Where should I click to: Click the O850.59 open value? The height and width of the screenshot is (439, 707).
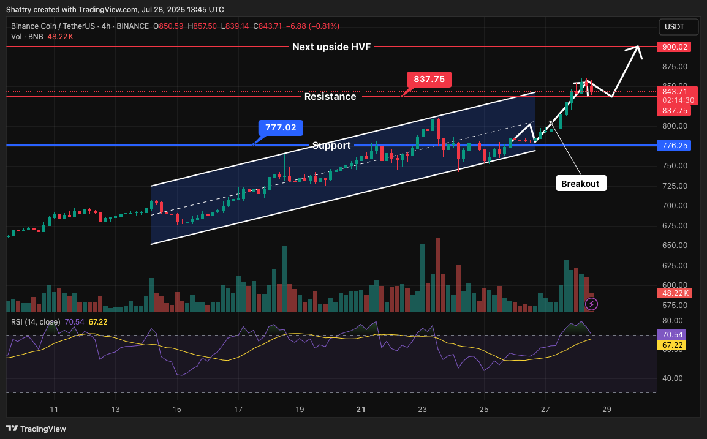click(168, 26)
